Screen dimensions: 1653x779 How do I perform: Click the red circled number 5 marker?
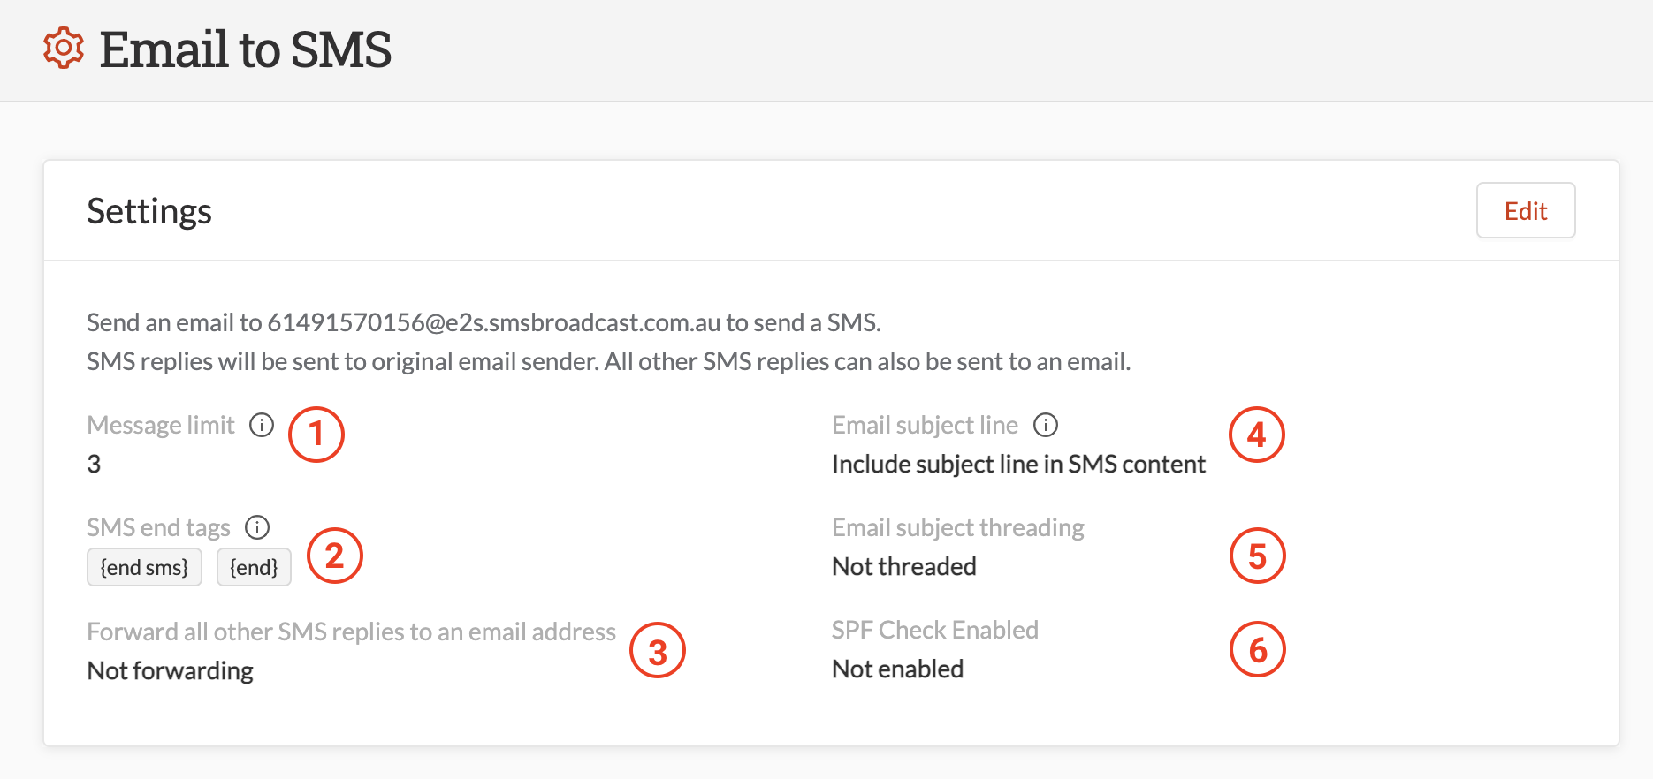pyautogui.click(x=1258, y=556)
